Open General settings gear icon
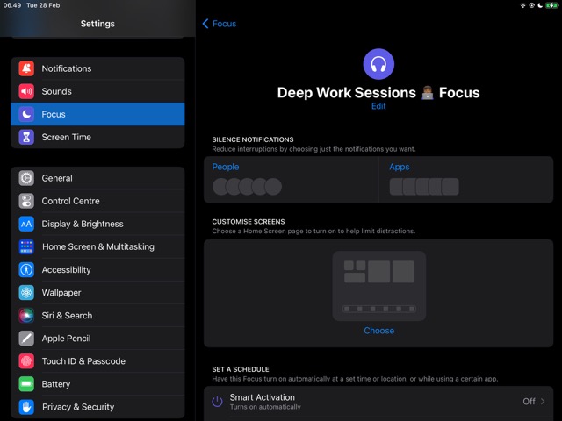This screenshot has width=562, height=421. pyautogui.click(x=26, y=178)
